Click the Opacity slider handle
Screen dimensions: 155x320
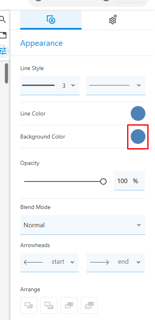103,181
